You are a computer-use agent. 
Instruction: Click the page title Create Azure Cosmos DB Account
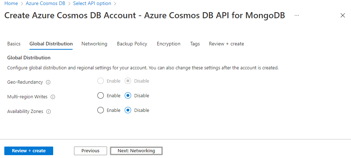145,15
